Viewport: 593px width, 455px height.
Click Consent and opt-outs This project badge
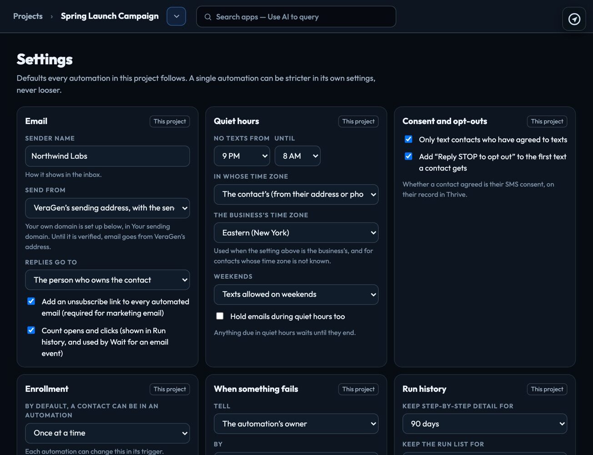[x=547, y=121]
